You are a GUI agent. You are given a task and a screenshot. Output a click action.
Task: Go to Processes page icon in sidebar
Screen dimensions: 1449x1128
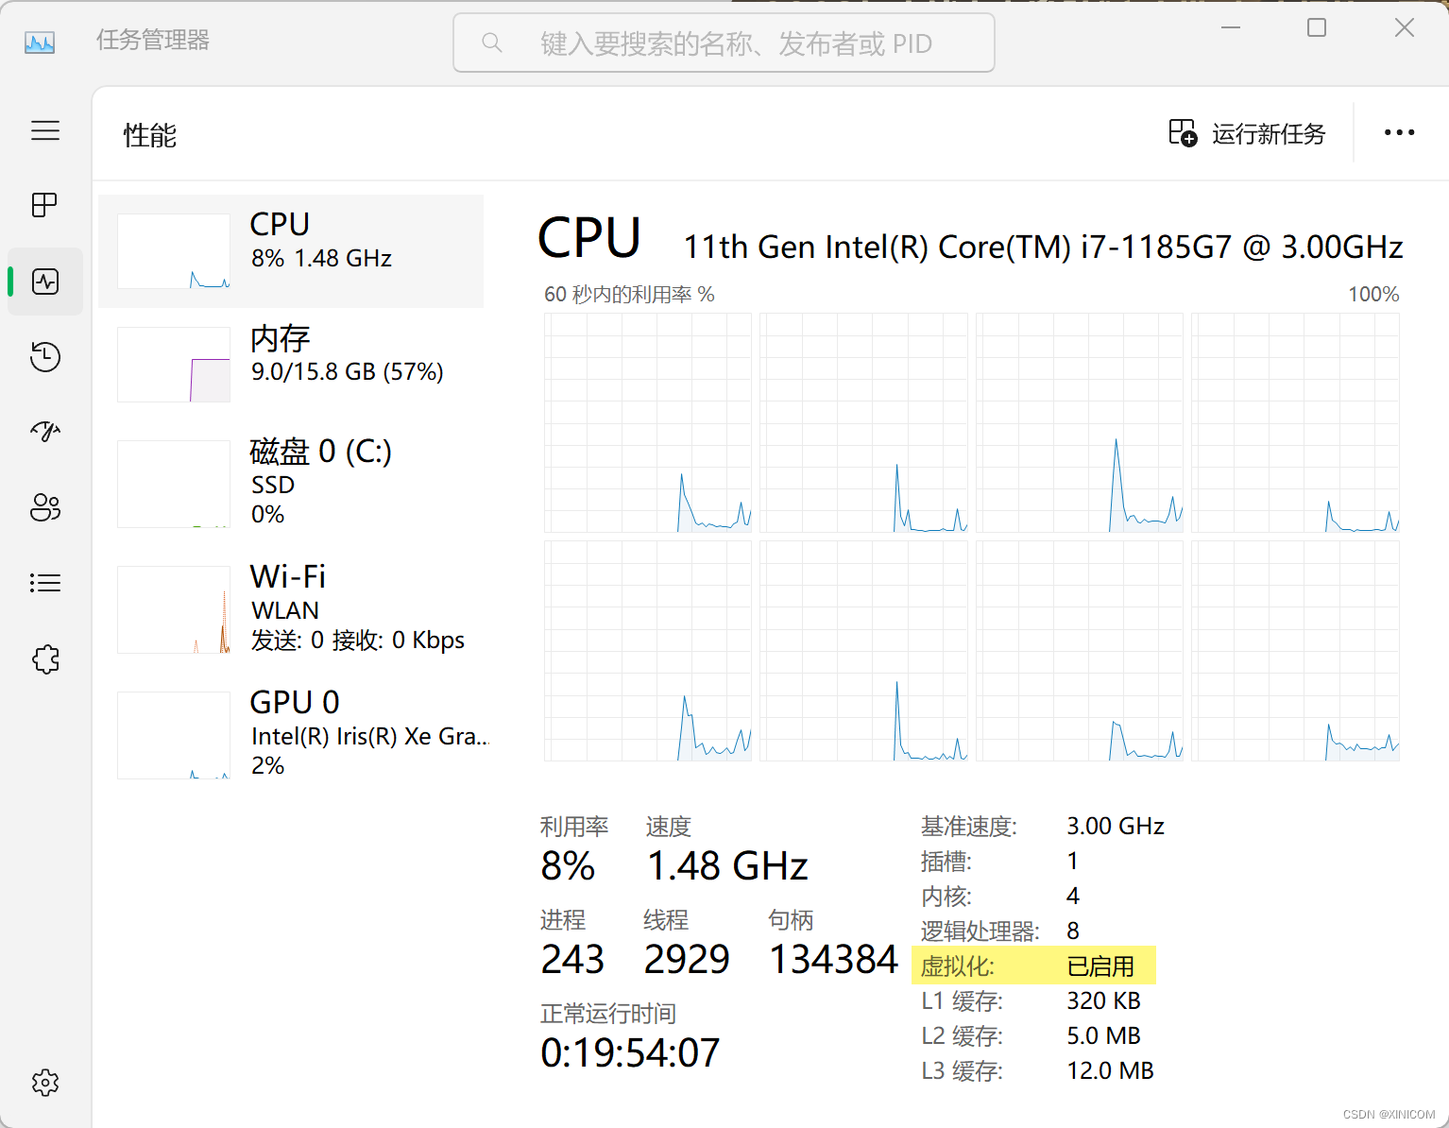coord(45,205)
